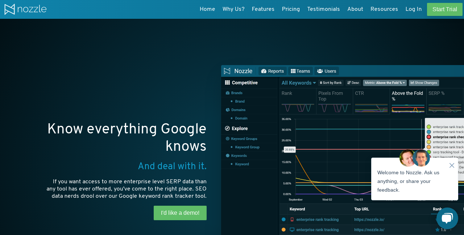
Task: Click the chat agents' avatar photos
Action: click(x=415, y=158)
